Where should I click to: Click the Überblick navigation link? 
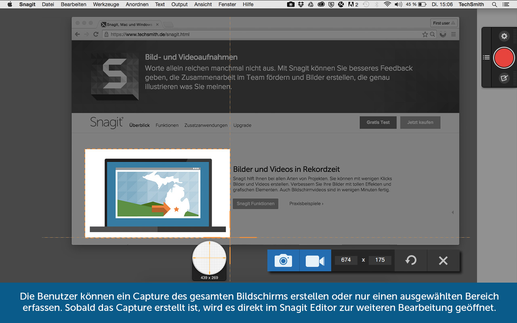coord(139,125)
